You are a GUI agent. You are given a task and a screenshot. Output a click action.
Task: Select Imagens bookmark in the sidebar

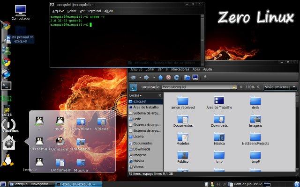[146, 155]
